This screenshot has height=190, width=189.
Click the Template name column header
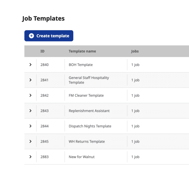pos(82,51)
